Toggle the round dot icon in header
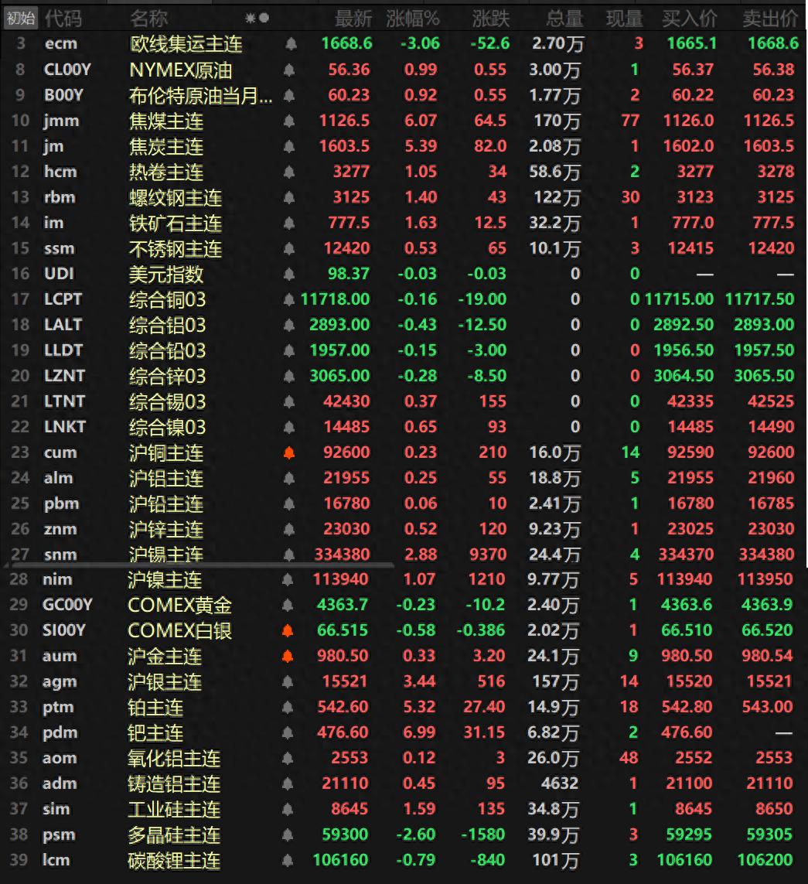The width and height of the screenshot is (808, 884). 264,18
